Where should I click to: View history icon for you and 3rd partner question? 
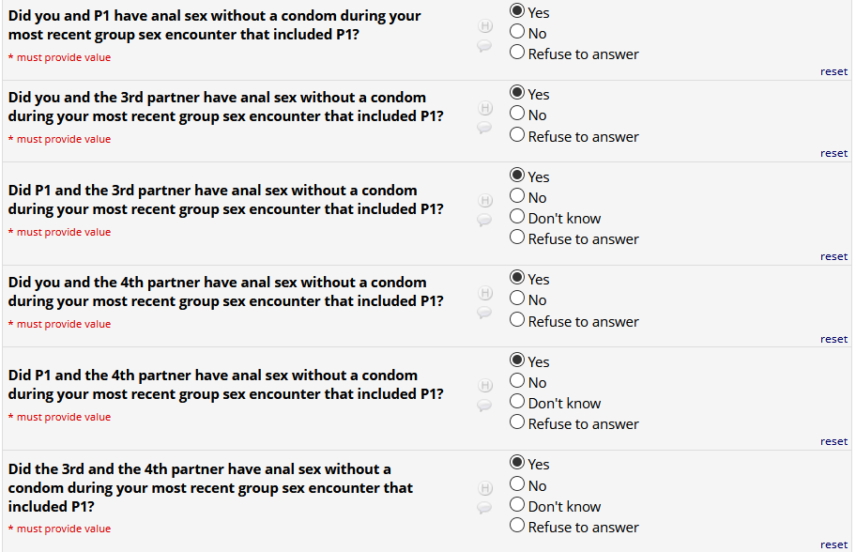(485, 108)
